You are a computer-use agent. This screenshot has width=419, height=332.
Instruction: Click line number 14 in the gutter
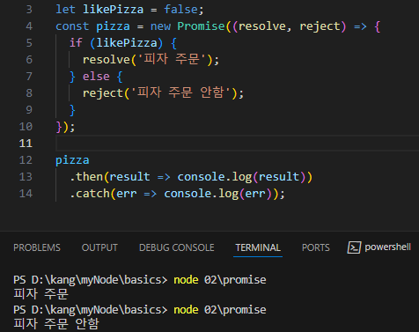(x=26, y=194)
